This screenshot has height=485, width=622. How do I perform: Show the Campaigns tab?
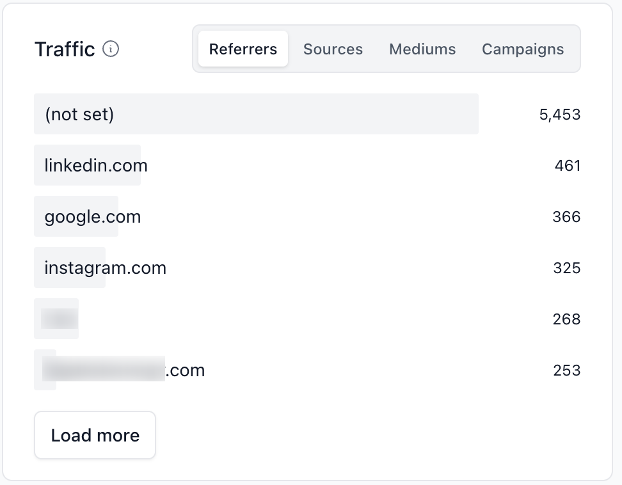[523, 49]
